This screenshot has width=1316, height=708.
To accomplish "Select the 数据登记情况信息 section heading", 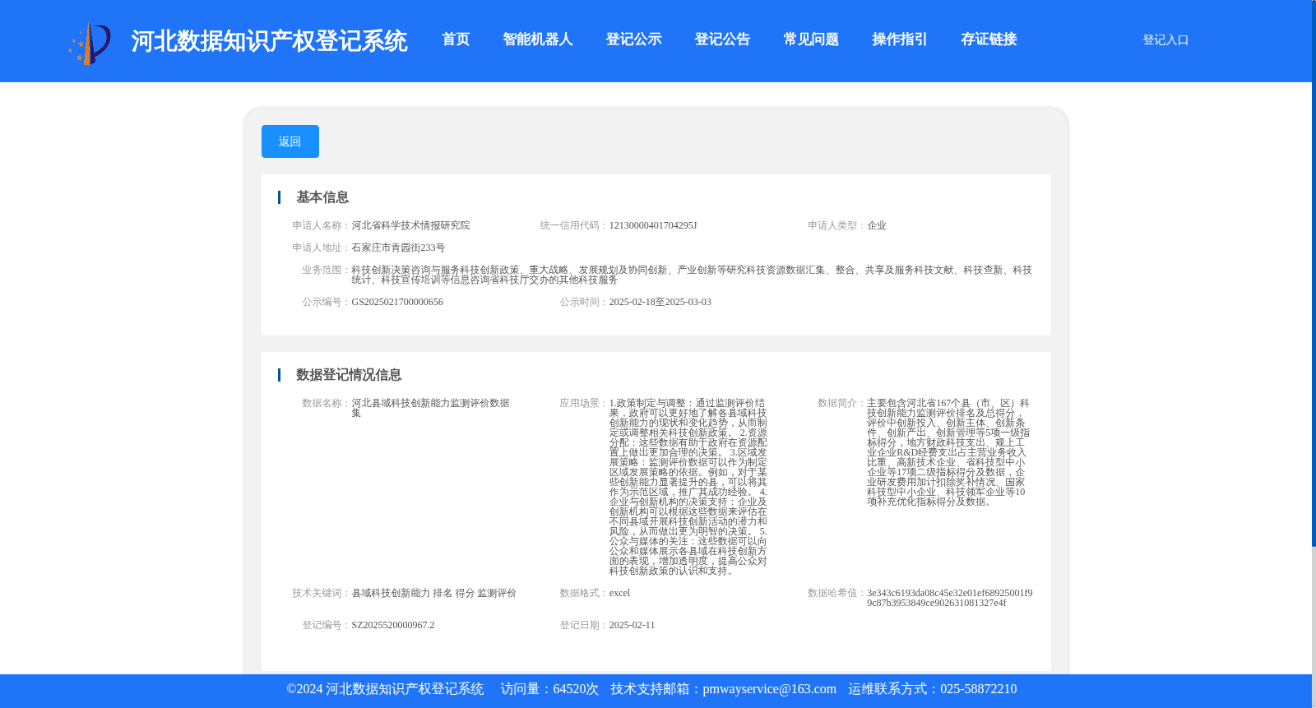I will [x=349, y=375].
